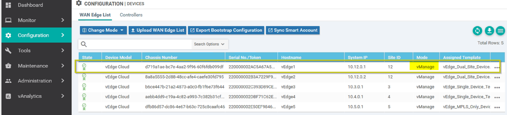The height and width of the screenshot is (115, 507).
Task: Sort by Hostname column header
Action: tap(291, 57)
